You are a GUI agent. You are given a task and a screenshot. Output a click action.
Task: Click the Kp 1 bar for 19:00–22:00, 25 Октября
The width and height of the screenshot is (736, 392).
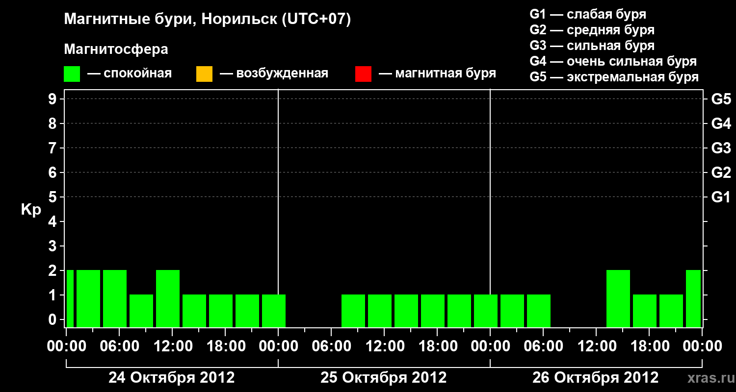pyautogui.click(x=459, y=311)
